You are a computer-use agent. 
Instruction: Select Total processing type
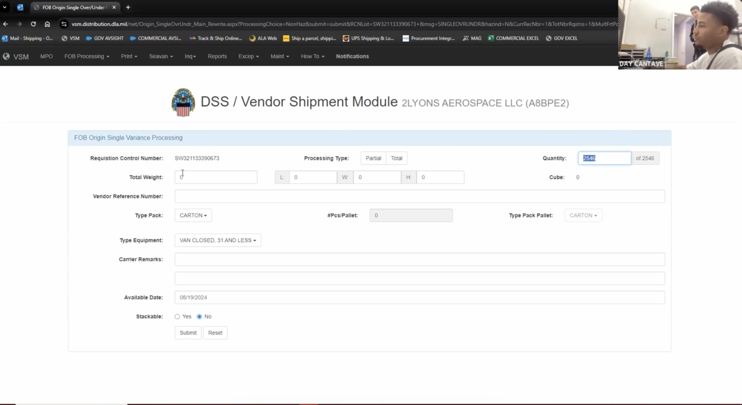(x=396, y=158)
